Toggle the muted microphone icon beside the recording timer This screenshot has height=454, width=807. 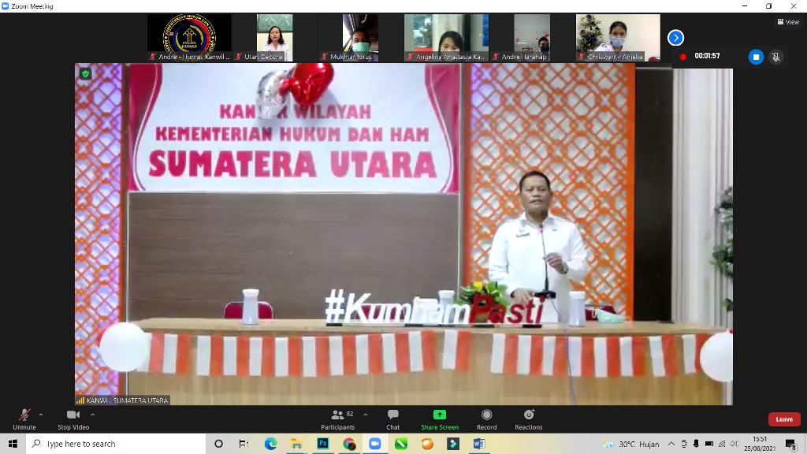click(775, 57)
